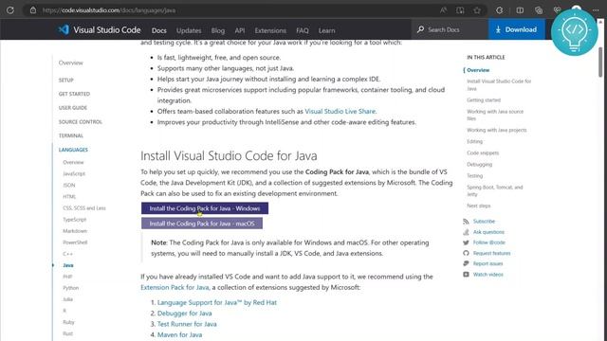Click the GitHub icon beside Request features

pos(466,253)
